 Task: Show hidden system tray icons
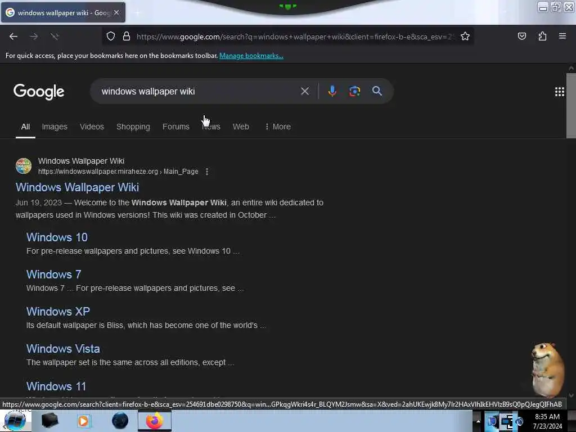(x=478, y=421)
